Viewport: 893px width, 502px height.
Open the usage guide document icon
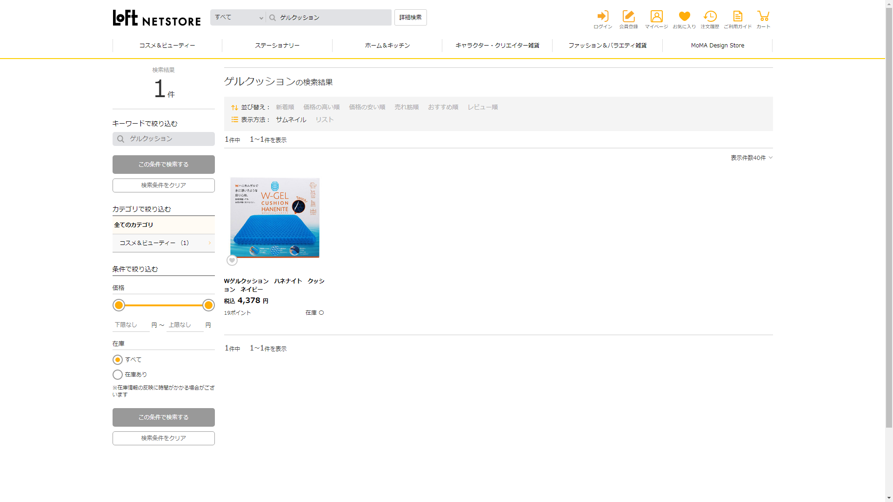point(738,17)
